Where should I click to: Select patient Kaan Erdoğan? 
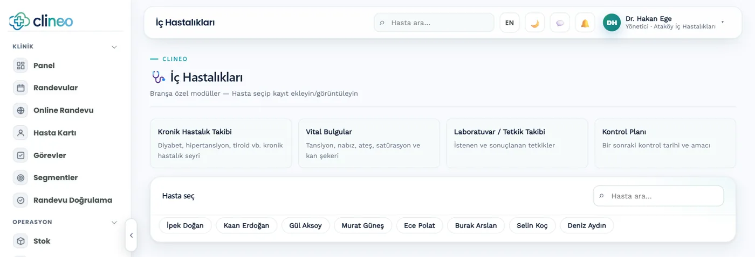pyautogui.click(x=246, y=225)
